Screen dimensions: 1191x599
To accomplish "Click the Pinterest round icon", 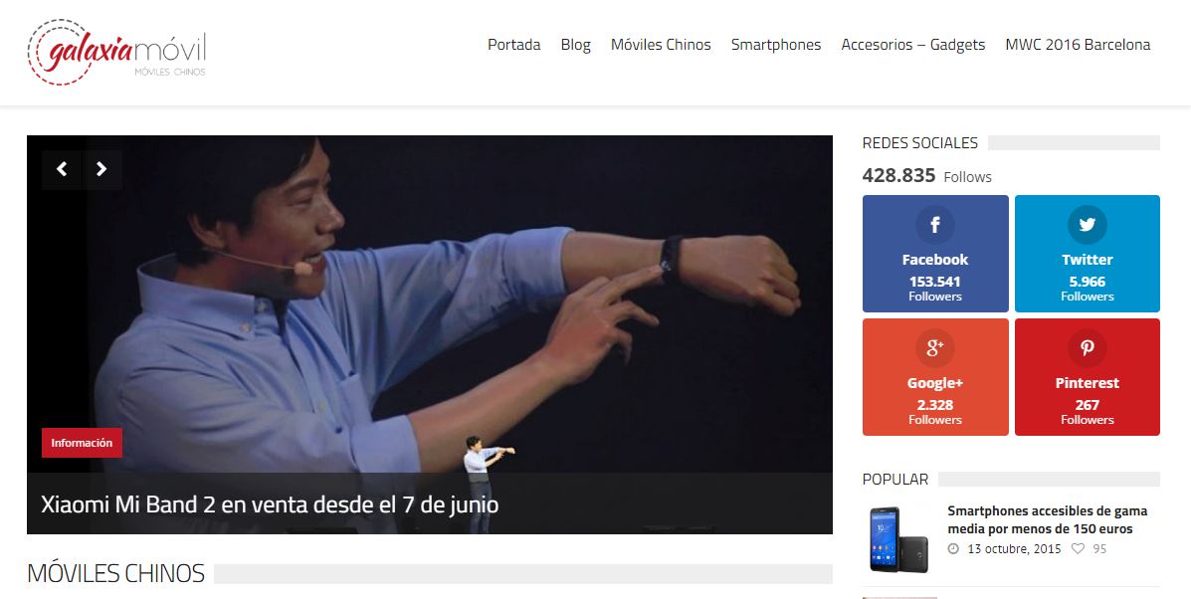I will point(1087,347).
